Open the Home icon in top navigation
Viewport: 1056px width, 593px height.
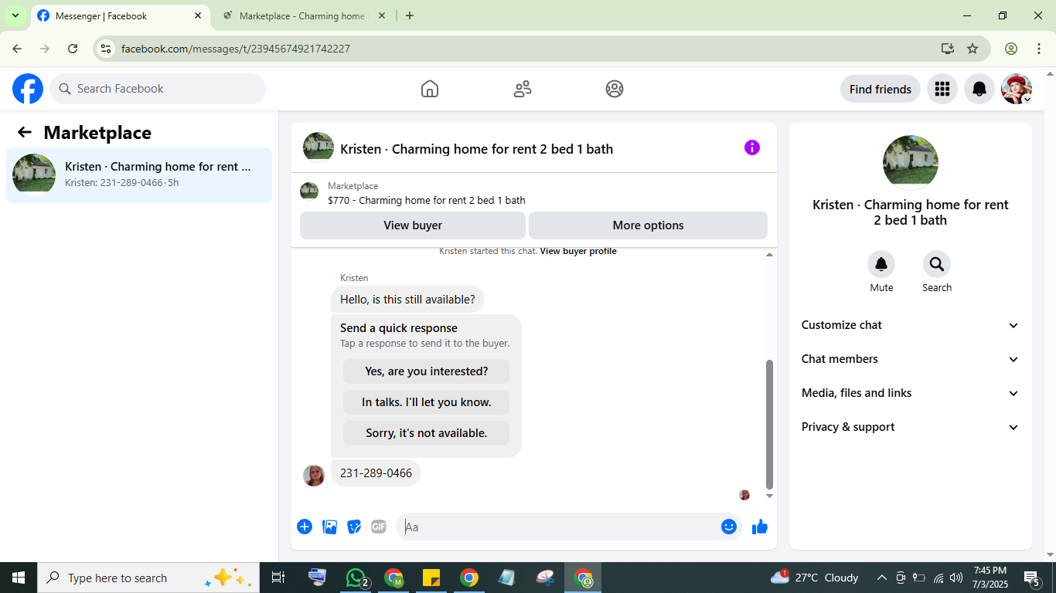click(x=430, y=89)
